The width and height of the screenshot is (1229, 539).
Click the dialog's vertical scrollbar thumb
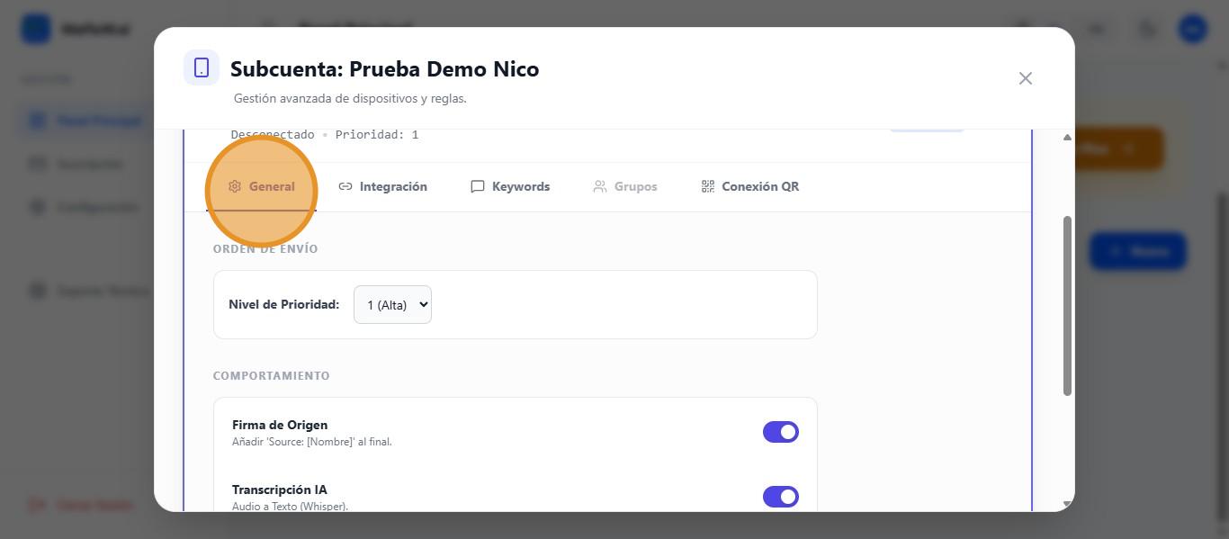(x=1067, y=304)
